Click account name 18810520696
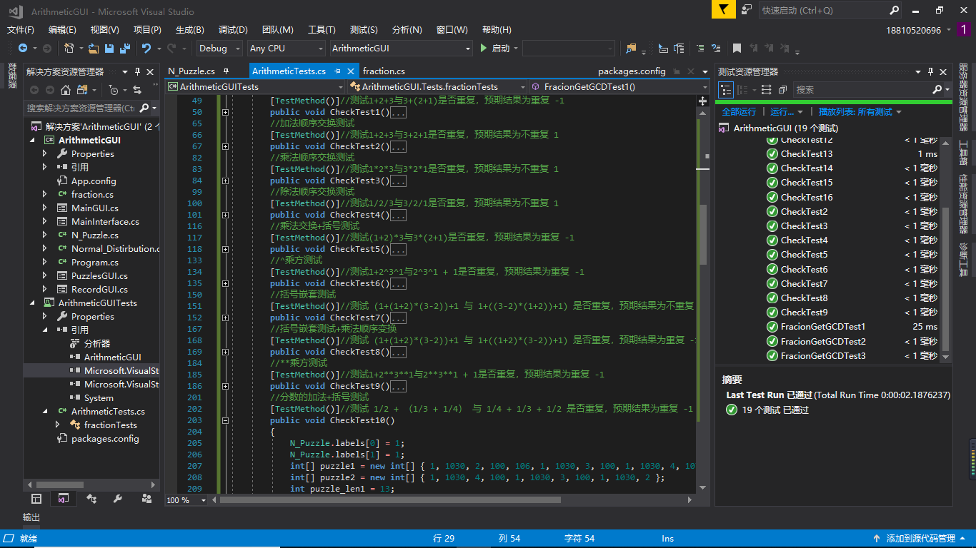Viewport: 976px width, 548px height. (913, 30)
